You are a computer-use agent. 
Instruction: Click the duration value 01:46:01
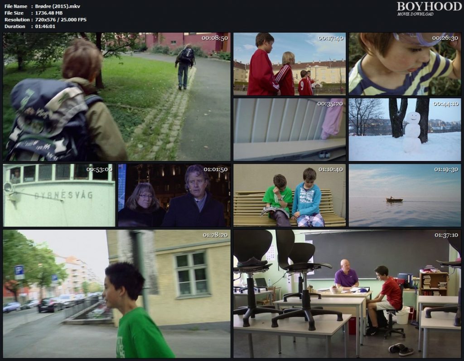click(46, 26)
